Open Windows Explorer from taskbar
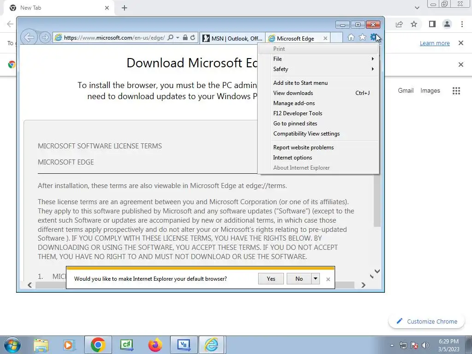 [x=41, y=345]
